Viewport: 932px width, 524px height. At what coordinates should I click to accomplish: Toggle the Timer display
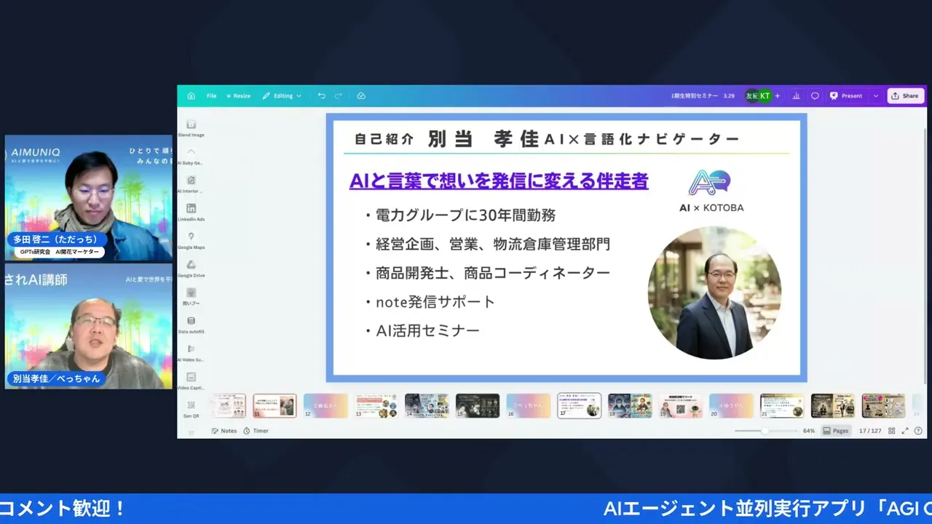256,430
